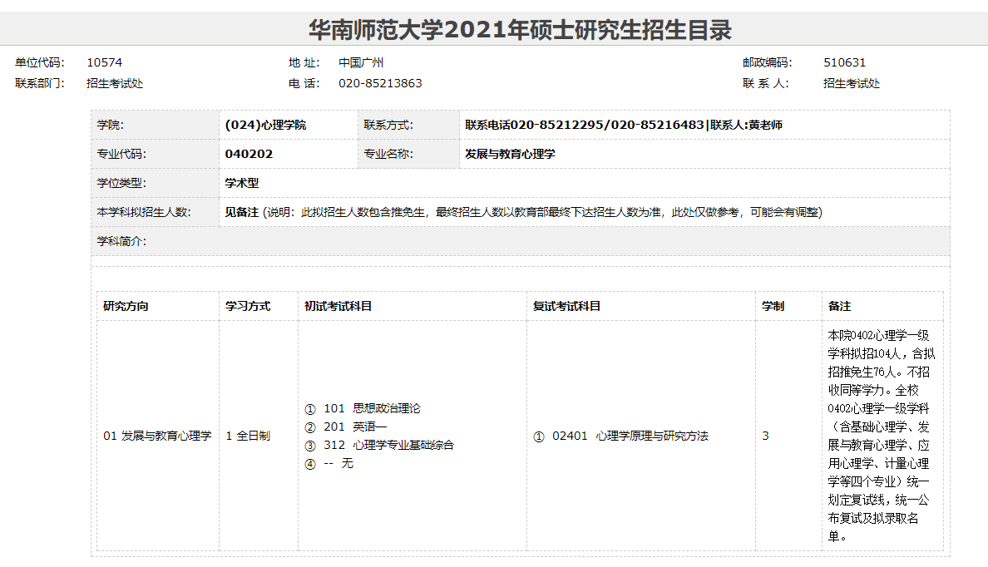This screenshot has width=988, height=567.
Task: Click the program length value 3
Action: (766, 436)
